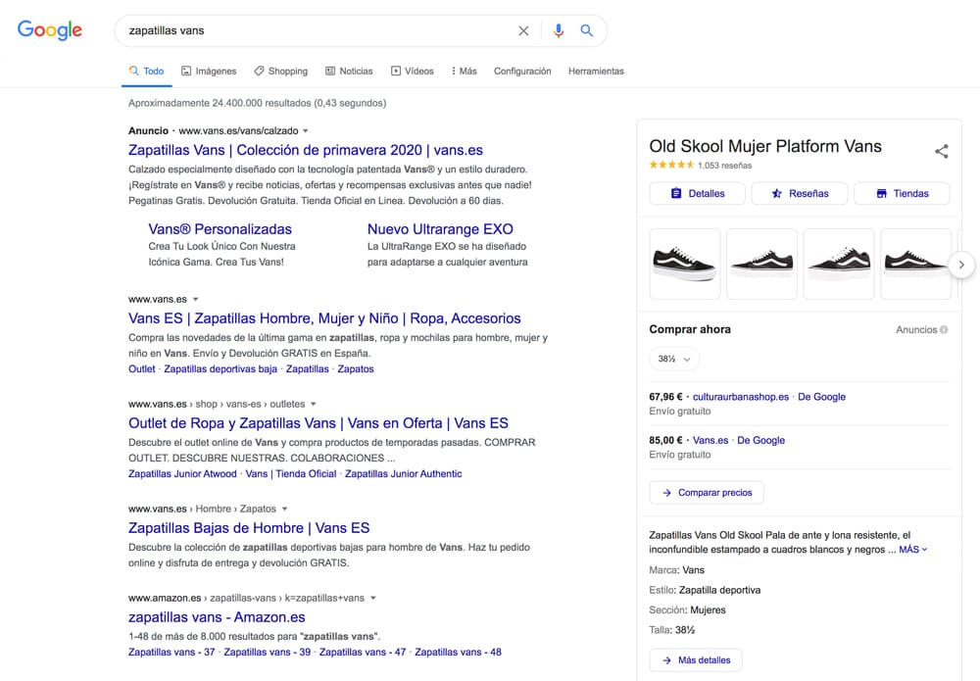Screen dimensions: 980x681
Task: Click Más detalles button
Action: point(696,660)
